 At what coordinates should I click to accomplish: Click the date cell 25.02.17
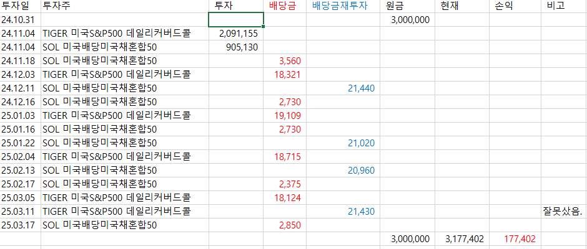pos(20,184)
